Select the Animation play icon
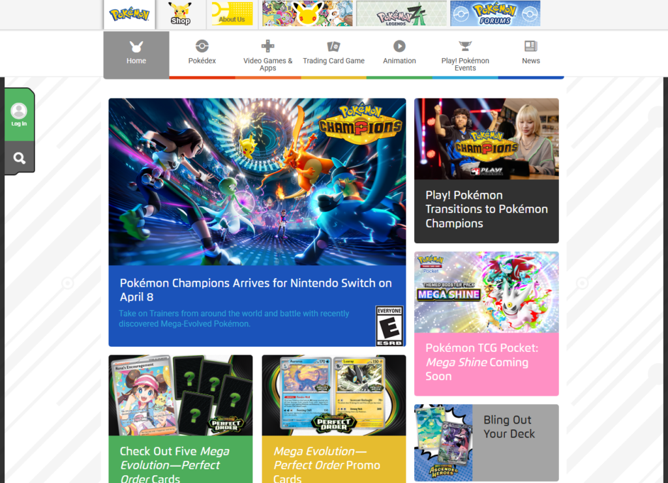The width and height of the screenshot is (668, 483). (399, 46)
